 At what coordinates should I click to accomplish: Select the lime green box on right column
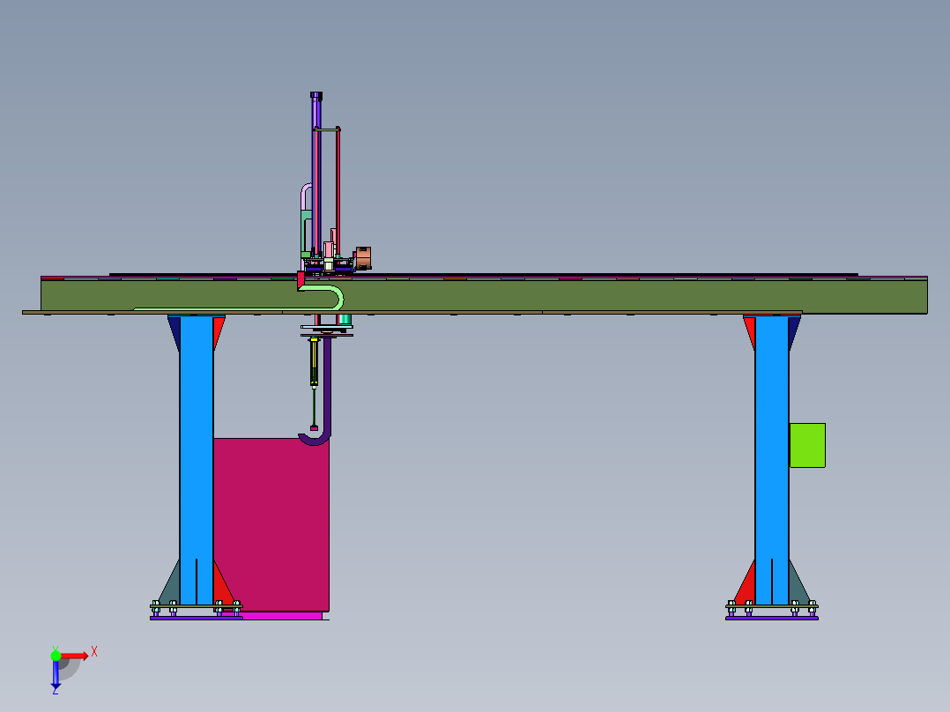pos(807,445)
